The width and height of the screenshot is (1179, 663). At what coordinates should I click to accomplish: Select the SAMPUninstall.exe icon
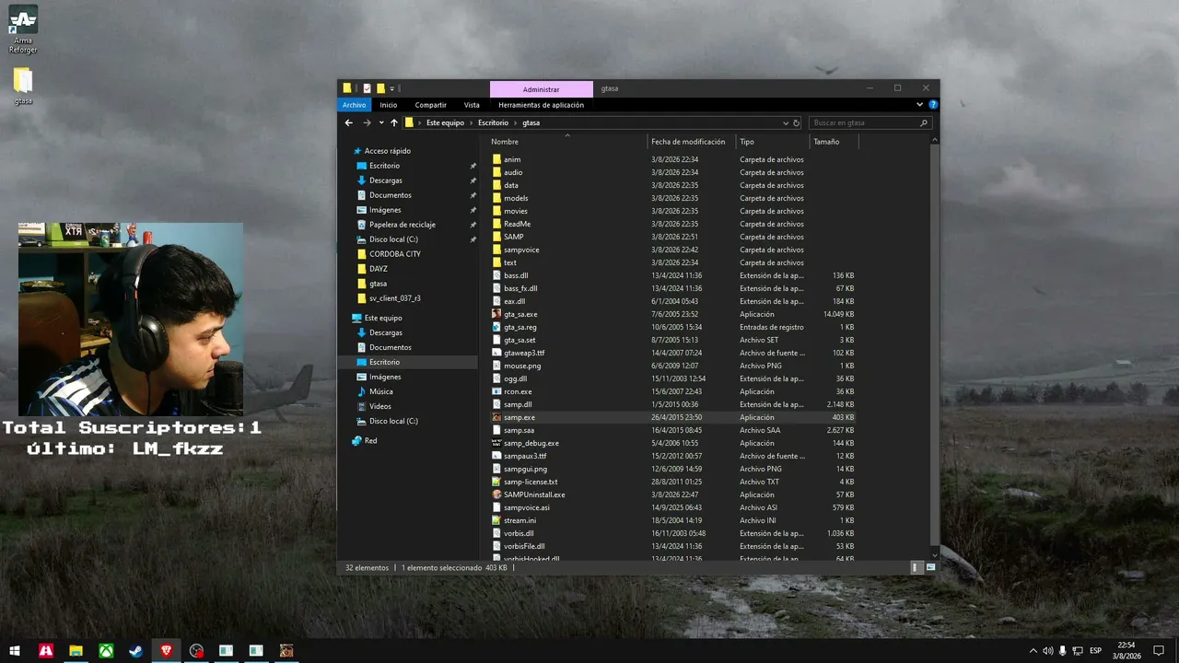click(x=496, y=494)
